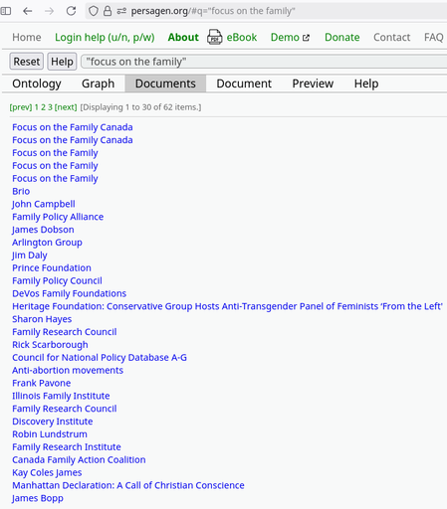
Task: Open the Canada Family Action Coalition link
Action: coord(79,460)
